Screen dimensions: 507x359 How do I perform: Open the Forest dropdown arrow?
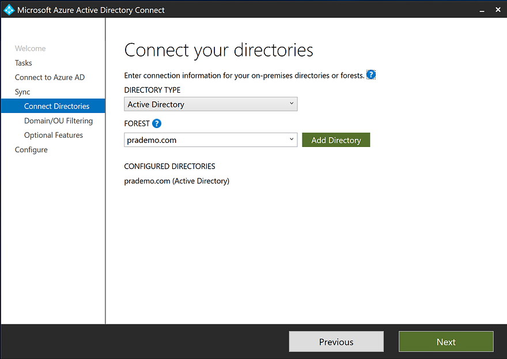(292, 140)
